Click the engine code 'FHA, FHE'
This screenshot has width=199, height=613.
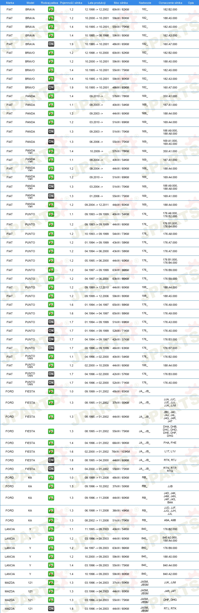click(170, 443)
